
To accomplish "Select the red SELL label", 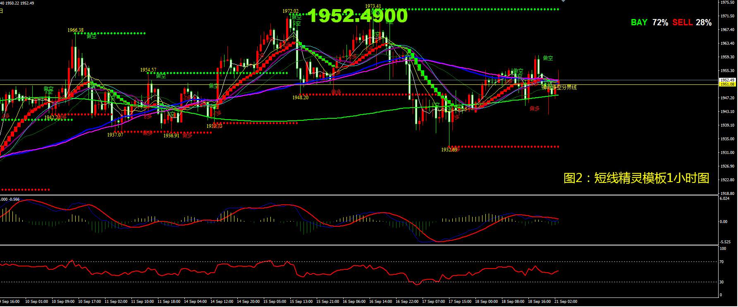I will click(x=682, y=22).
